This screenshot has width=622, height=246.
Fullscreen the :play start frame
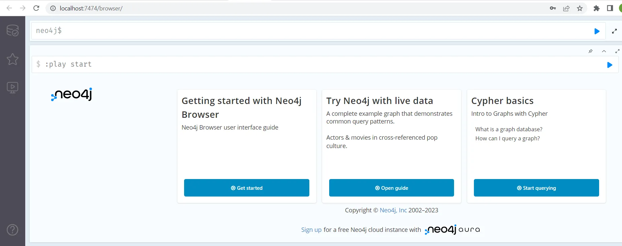pyautogui.click(x=617, y=51)
